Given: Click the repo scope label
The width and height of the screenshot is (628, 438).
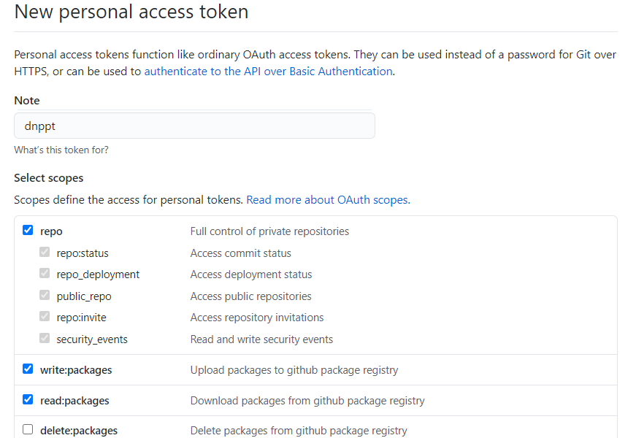Looking at the screenshot, I should pos(51,231).
